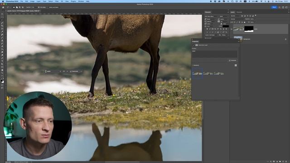
Task: Select the Horizontal Type tool
Action: [2, 61]
